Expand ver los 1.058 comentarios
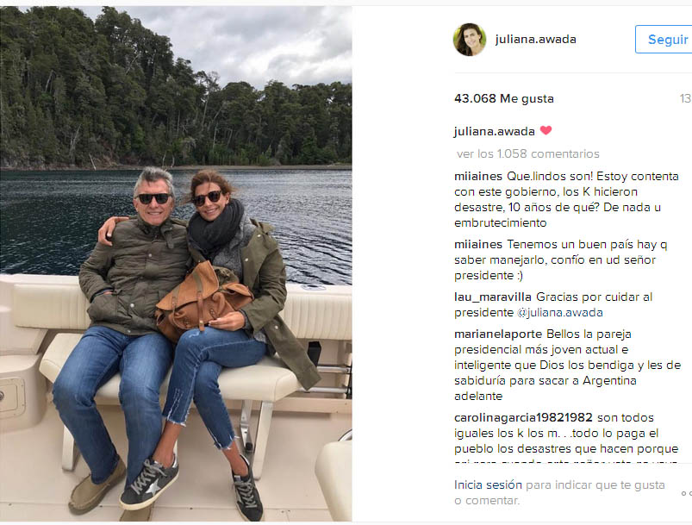The height and width of the screenshot is (525, 692). coord(527,153)
